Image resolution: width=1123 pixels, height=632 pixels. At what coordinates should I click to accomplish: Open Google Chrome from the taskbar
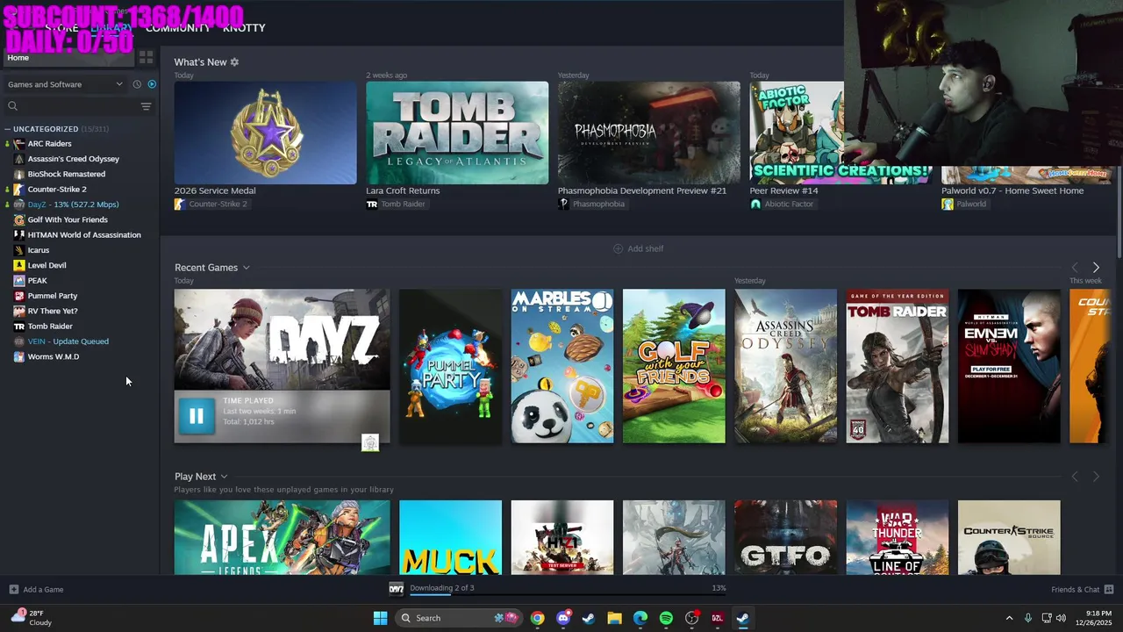pyautogui.click(x=537, y=618)
